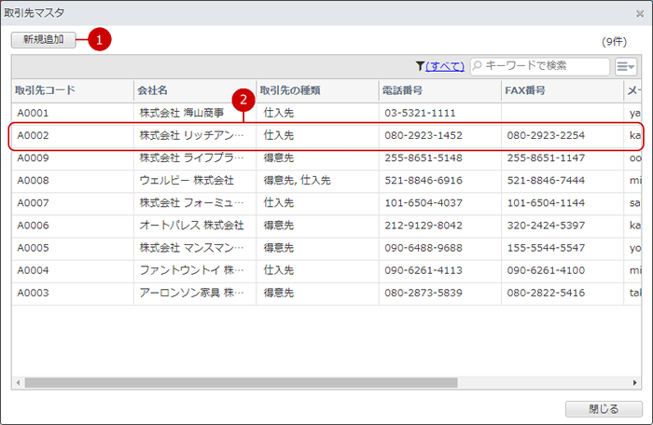Click the magnifier icon in search box
This screenshot has width=653, height=425.
click(478, 66)
